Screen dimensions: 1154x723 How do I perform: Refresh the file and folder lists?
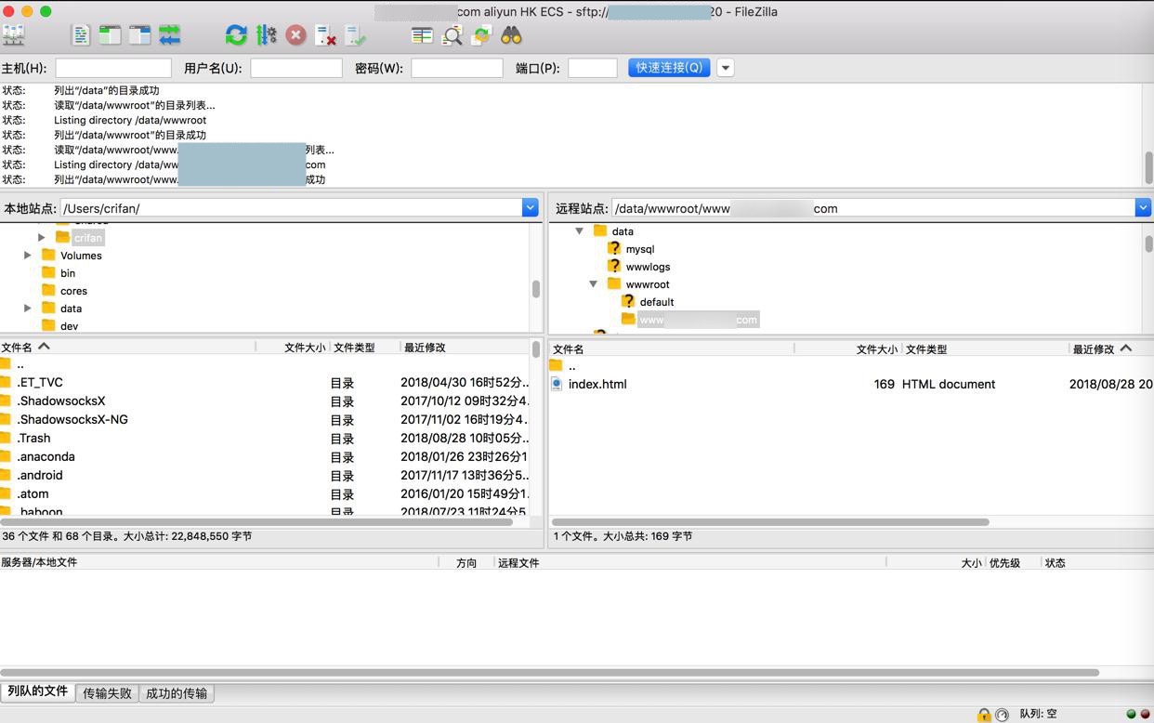[x=236, y=35]
